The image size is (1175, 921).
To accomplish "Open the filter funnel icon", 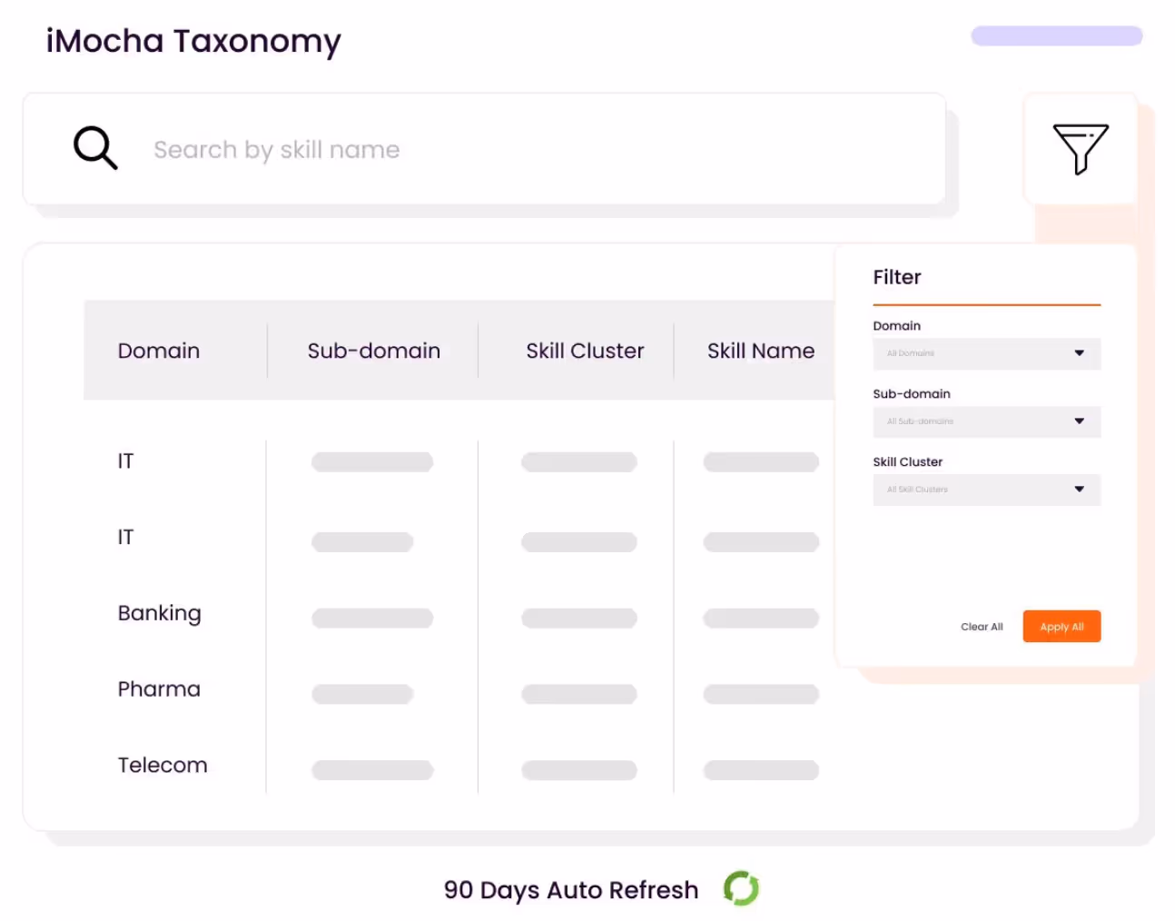I will (x=1081, y=149).
